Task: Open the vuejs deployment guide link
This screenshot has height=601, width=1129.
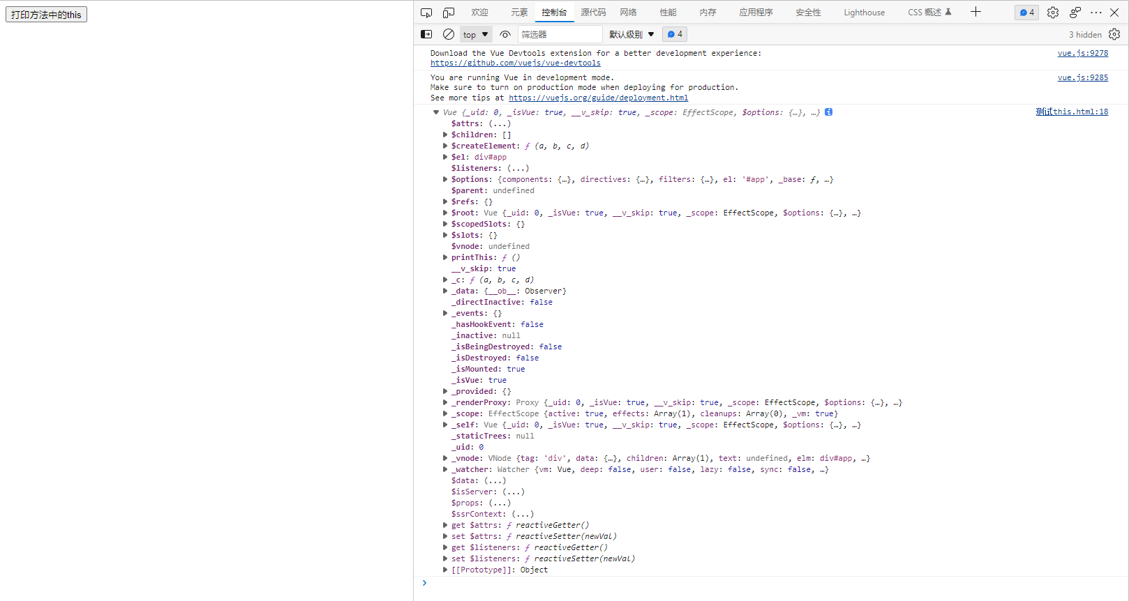Action: click(599, 98)
